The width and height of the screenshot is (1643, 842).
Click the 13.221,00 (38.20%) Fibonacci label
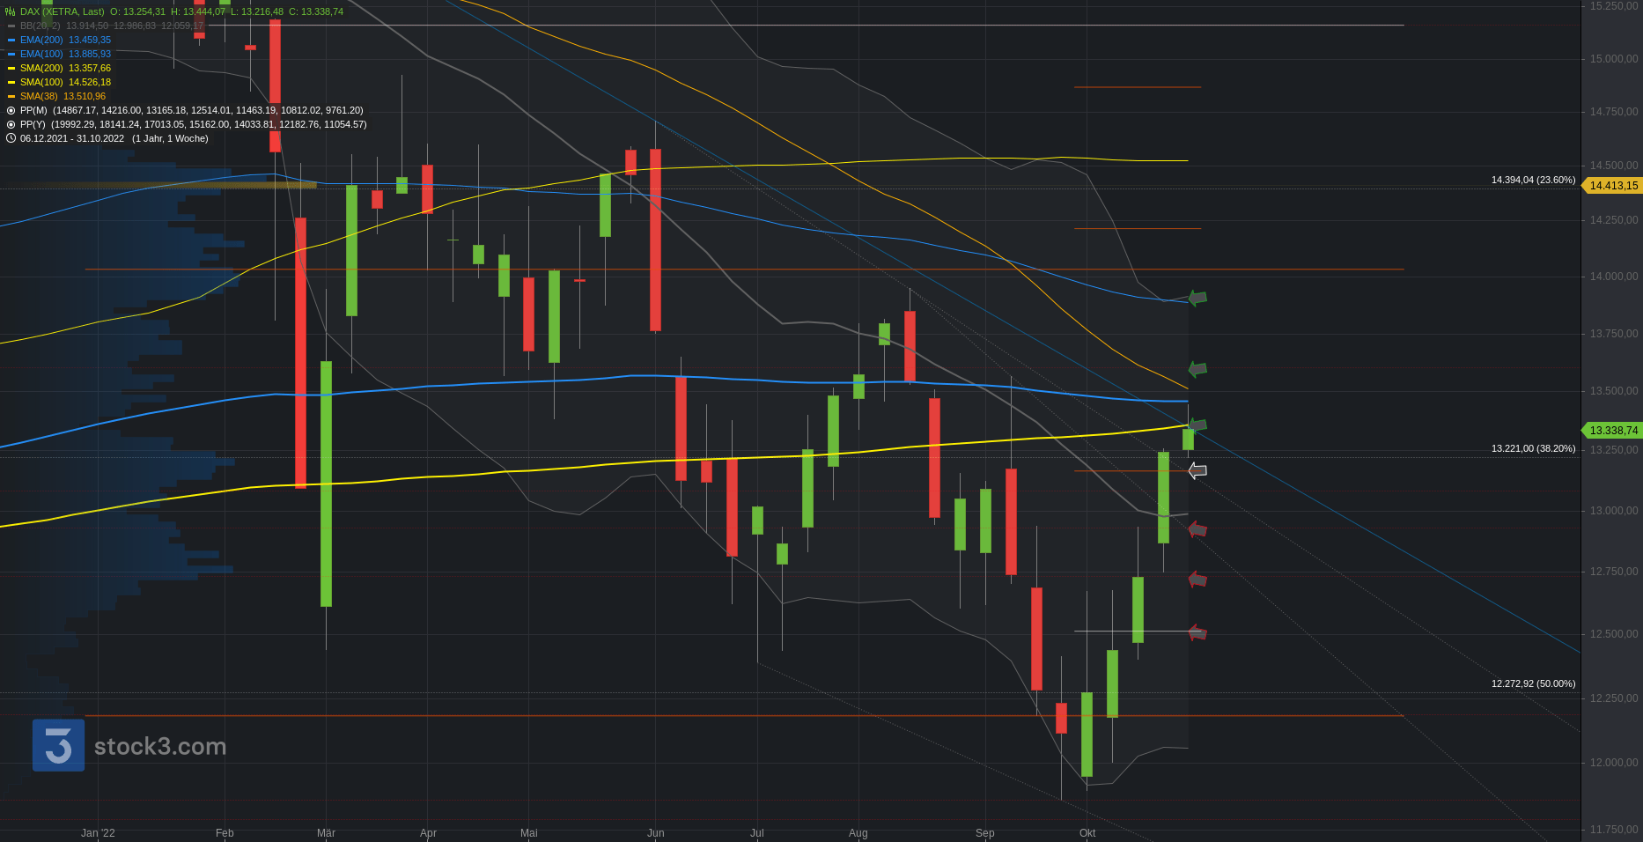click(x=1533, y=448)
